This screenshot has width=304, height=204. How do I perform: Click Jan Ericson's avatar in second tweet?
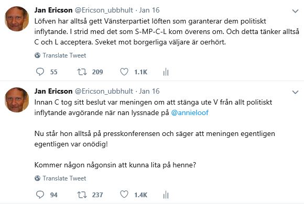pyautogui.click(x=17, y=100)
